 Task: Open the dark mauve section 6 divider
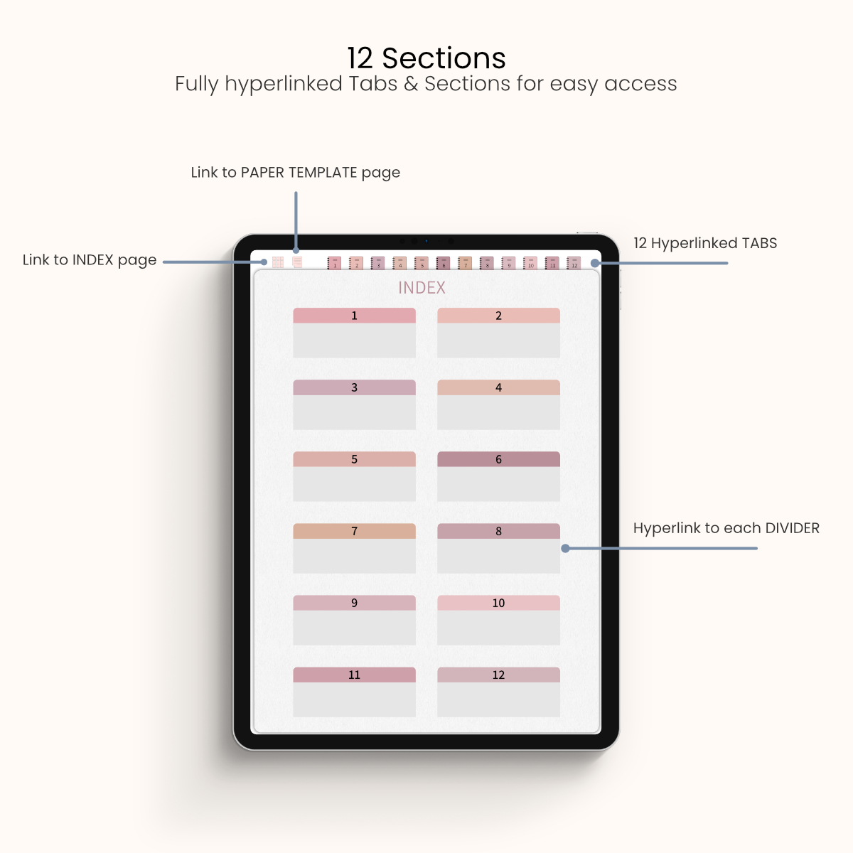tap(498, 459)
